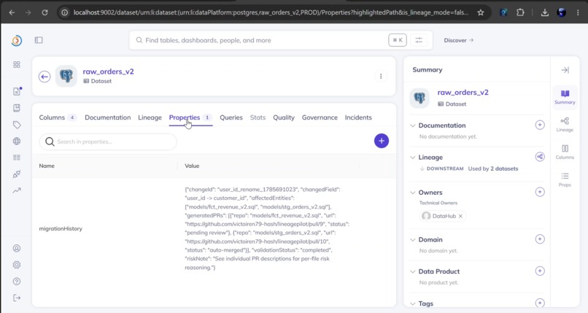This screenshot has height=313, width=588.
Task: Click the DataHub owner chip
Action: click(x=443, y=216)
